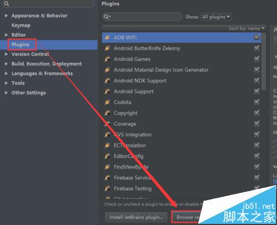Open Build, Execution, Deployment settings

(x=47, y=64)
